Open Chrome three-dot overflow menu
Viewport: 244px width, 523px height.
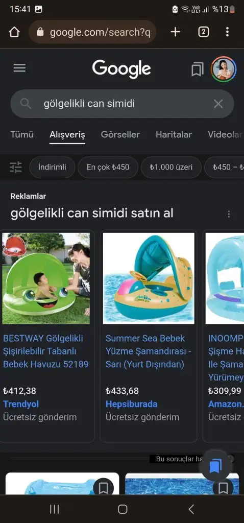(x=227, y=32)
